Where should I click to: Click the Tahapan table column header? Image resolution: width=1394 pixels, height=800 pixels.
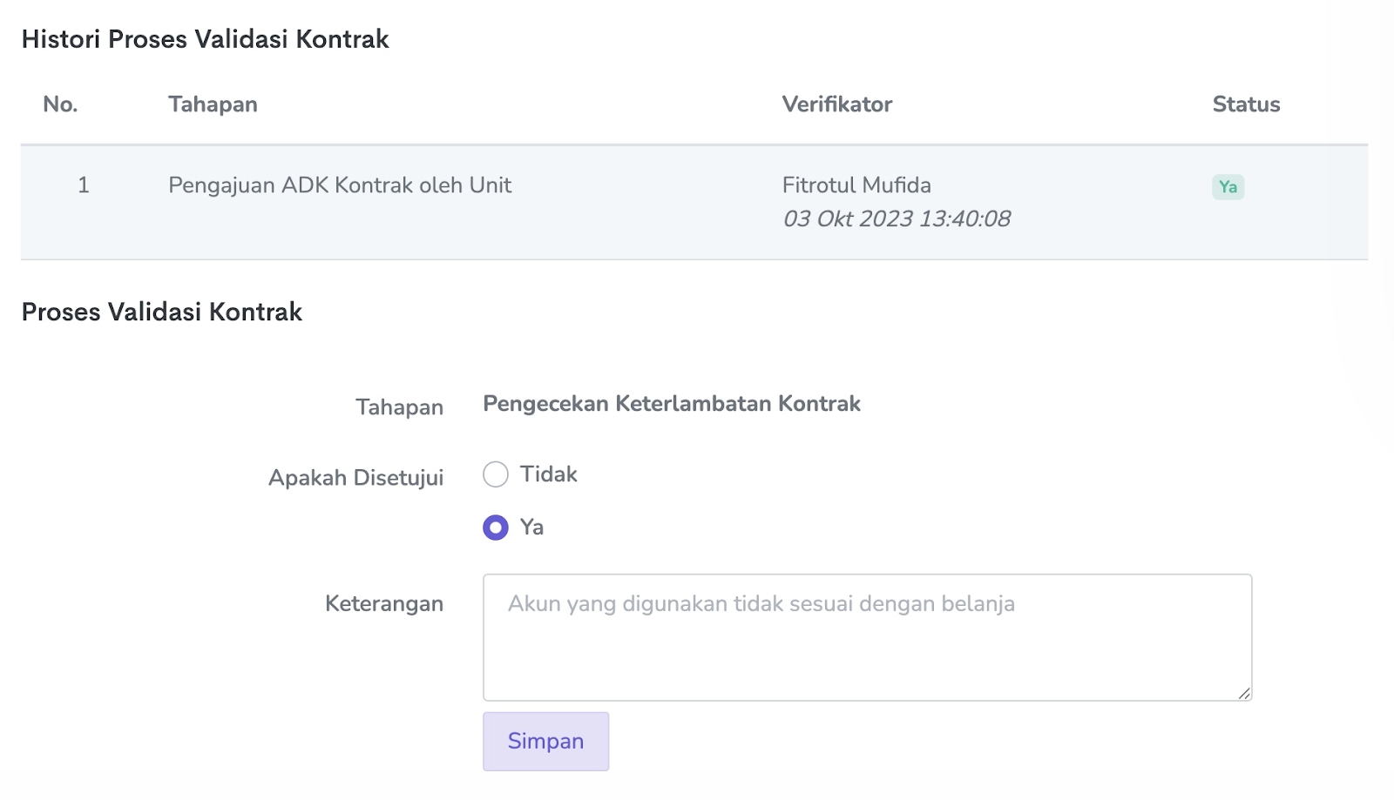(213, 104)
